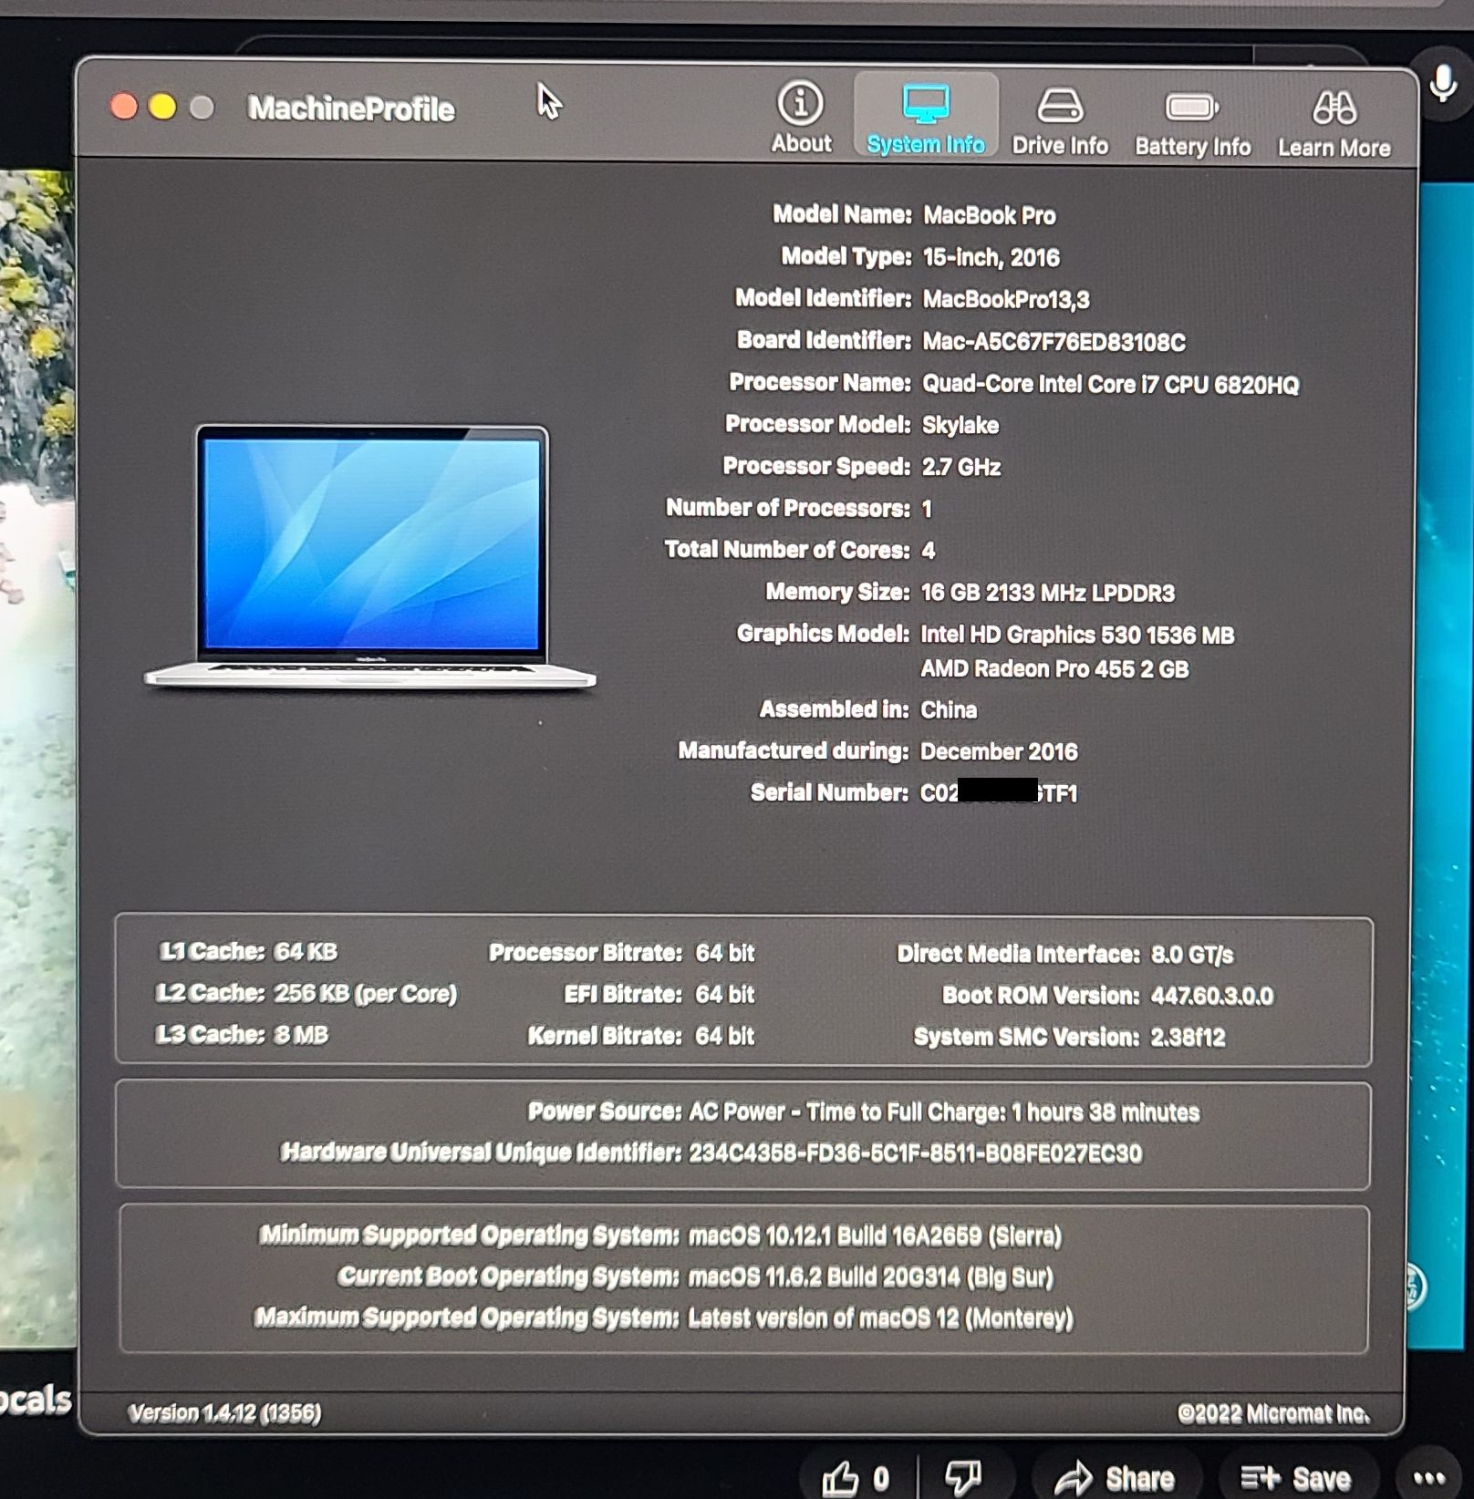Viewport: 1474px width, 1499px height.
Task: Click the MachineProfile window title
Action: coord(351,109)
